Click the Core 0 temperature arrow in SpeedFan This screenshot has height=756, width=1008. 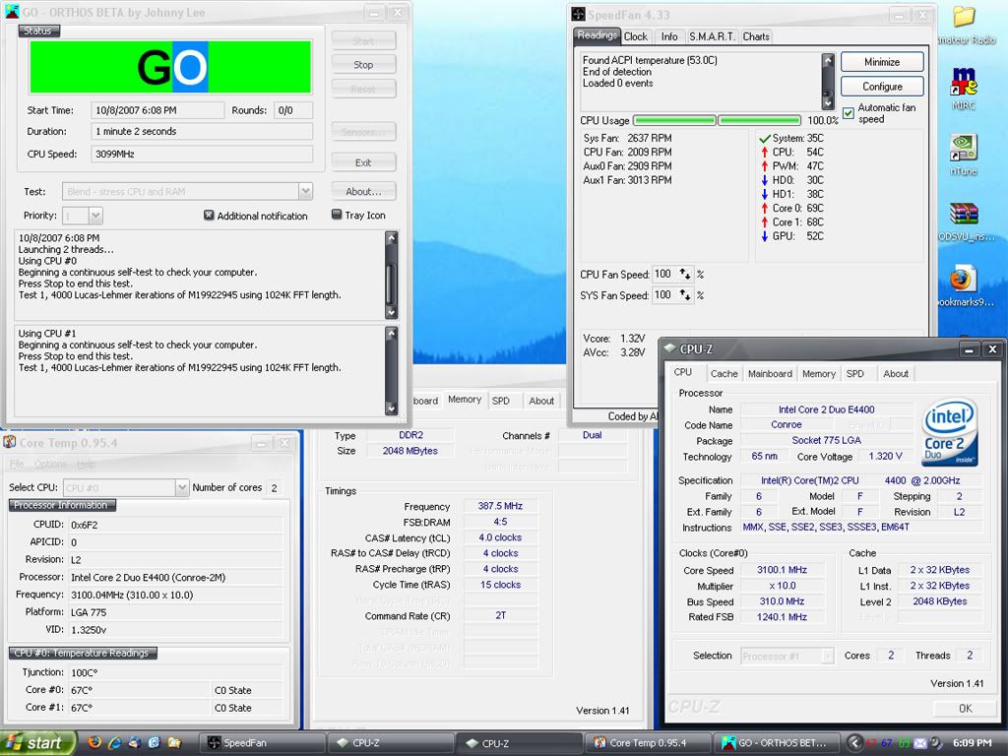click(x=764, y=209)
